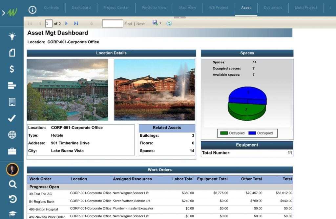Open the briefcase icon in sidebar

pyautogui.click(x=12, y=151)
